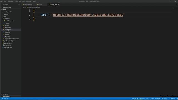This screenshot has width=178, height=100.
Task: Open index.css in the explorer
Action: pyautogui.click(x=8, y=32)
